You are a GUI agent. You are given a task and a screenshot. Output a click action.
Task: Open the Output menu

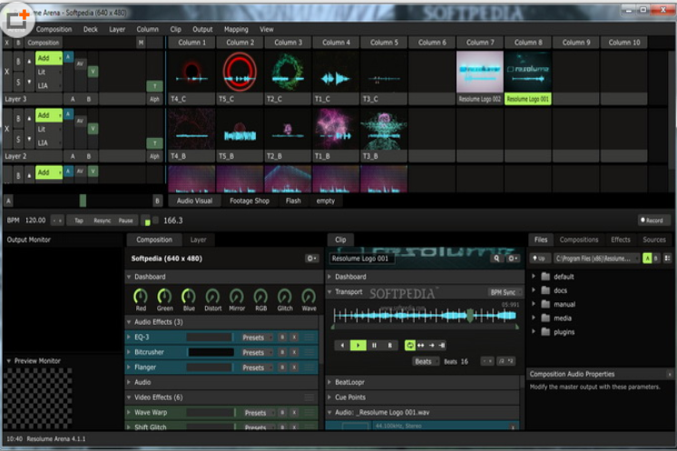202,29
